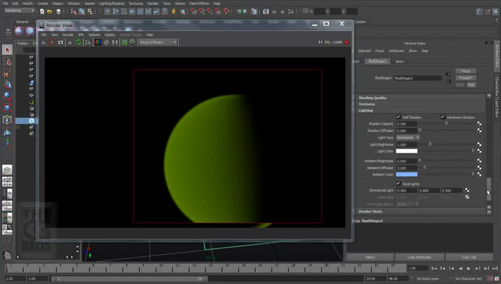Click the 1:1 real size icon

[x=115, y=43]
